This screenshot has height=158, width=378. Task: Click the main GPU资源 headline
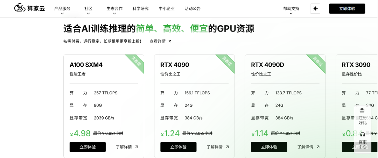[x=159, y=29]
